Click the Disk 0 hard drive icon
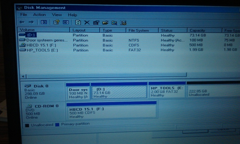Image resolution: width=240 pixels, height=144 pixels. click(28, 86)
